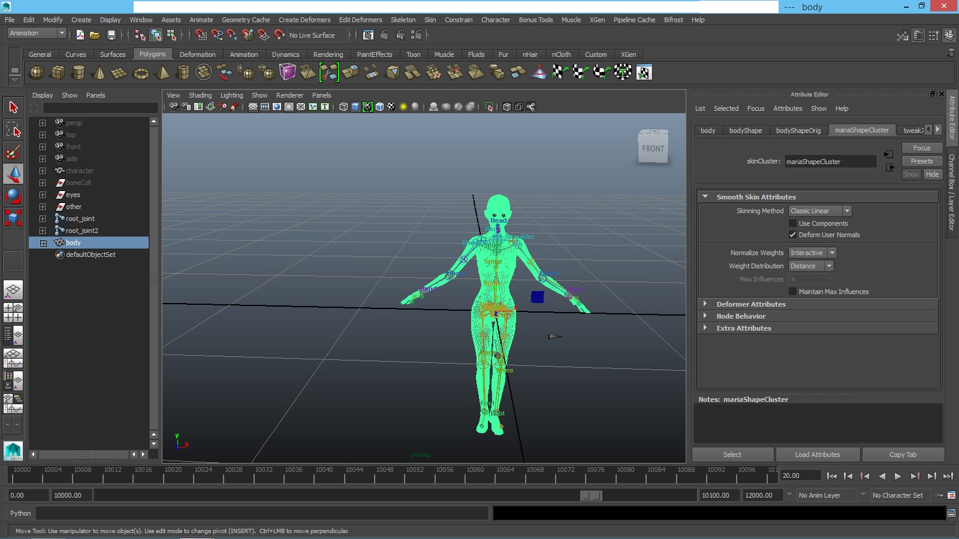Collapse the Smooth Skin Attributes section
959x539 pixels.
(705, 196)
